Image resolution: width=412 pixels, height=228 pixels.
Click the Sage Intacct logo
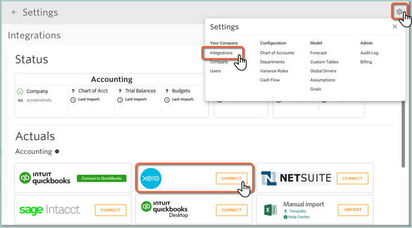pyautogui.click(x=49, y=209)
